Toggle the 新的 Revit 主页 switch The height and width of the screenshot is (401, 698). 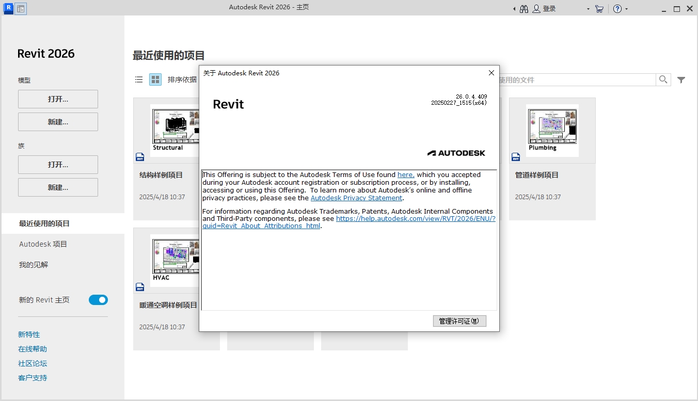point(98,300)
